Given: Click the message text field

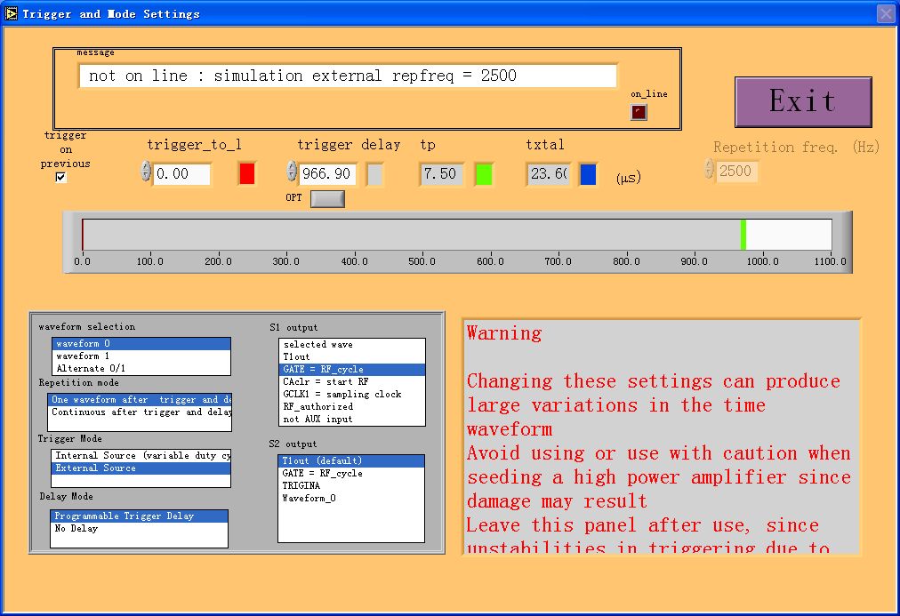Looking at the screenshot, I should click(347, 76).
